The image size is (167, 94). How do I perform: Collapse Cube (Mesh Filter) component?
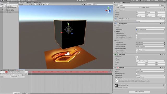click(114, 19)
